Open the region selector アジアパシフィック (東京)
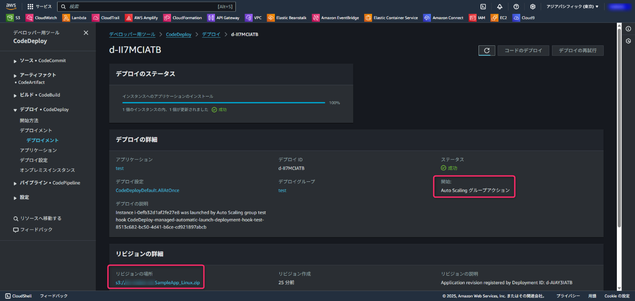The image size is (635, 301). tap(572, 7)
